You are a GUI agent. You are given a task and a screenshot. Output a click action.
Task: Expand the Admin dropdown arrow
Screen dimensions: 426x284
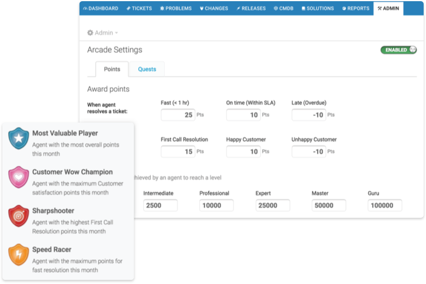[117, 33]
